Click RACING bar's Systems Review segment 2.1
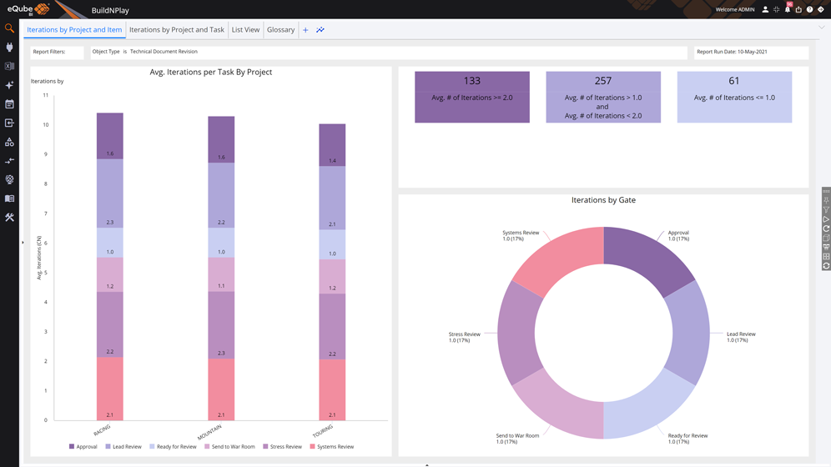This screenshot has width=831, height=467. (109, 389)
